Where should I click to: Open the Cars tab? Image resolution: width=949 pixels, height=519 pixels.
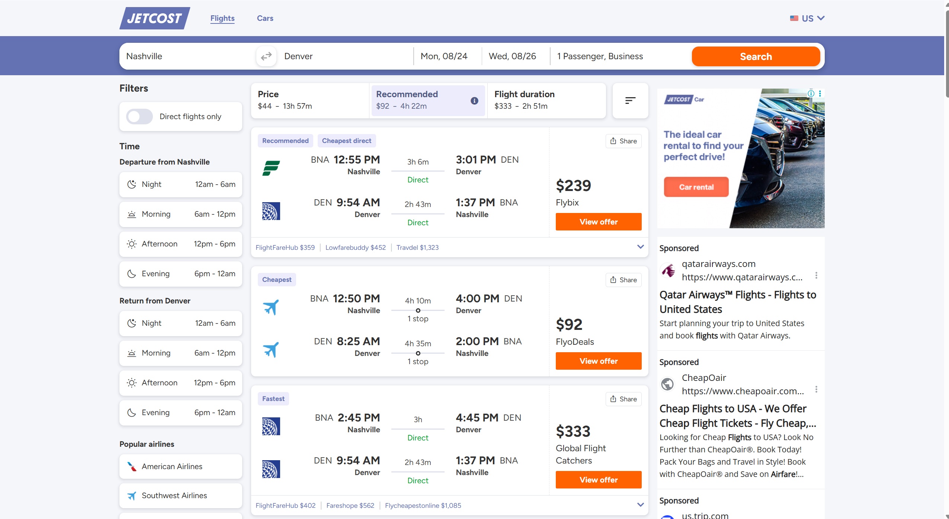265,18
